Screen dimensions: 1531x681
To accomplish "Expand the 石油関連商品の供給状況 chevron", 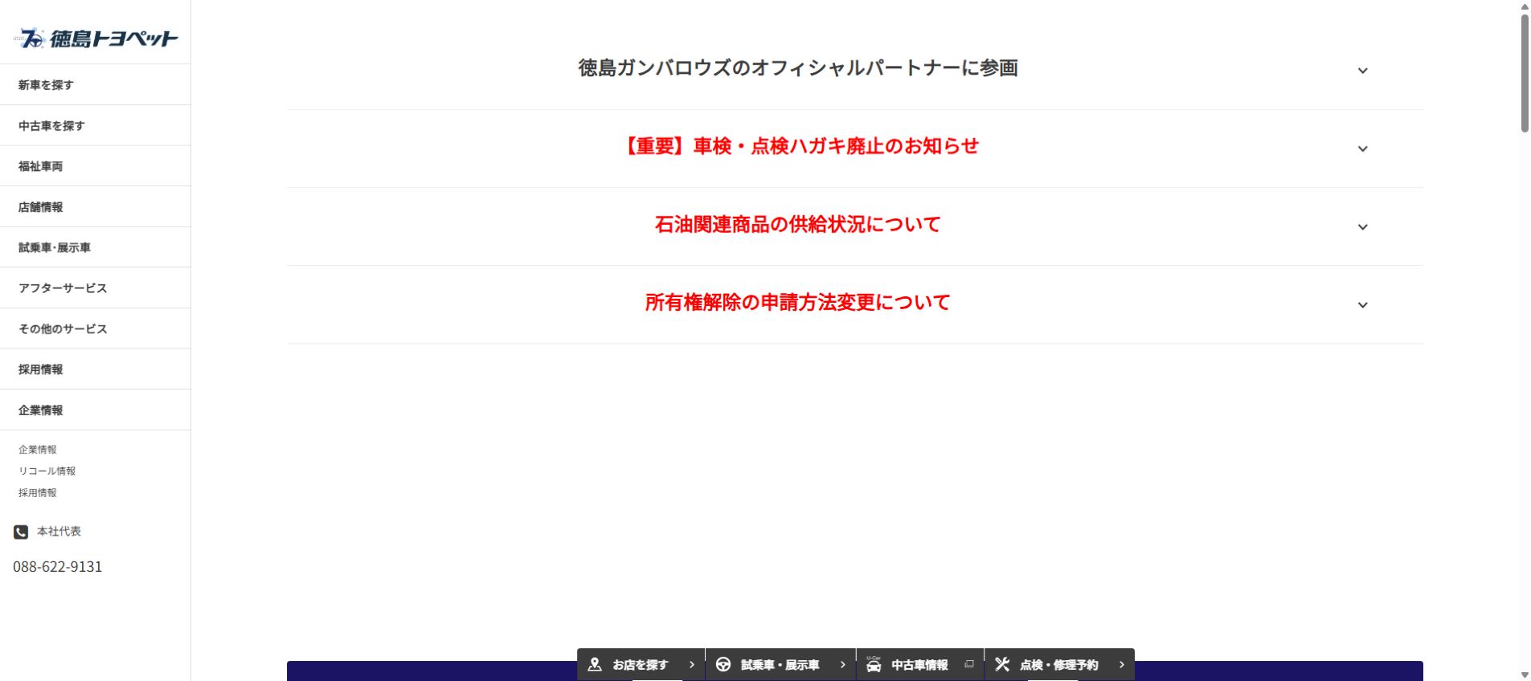I will [x=1363, y=226].
